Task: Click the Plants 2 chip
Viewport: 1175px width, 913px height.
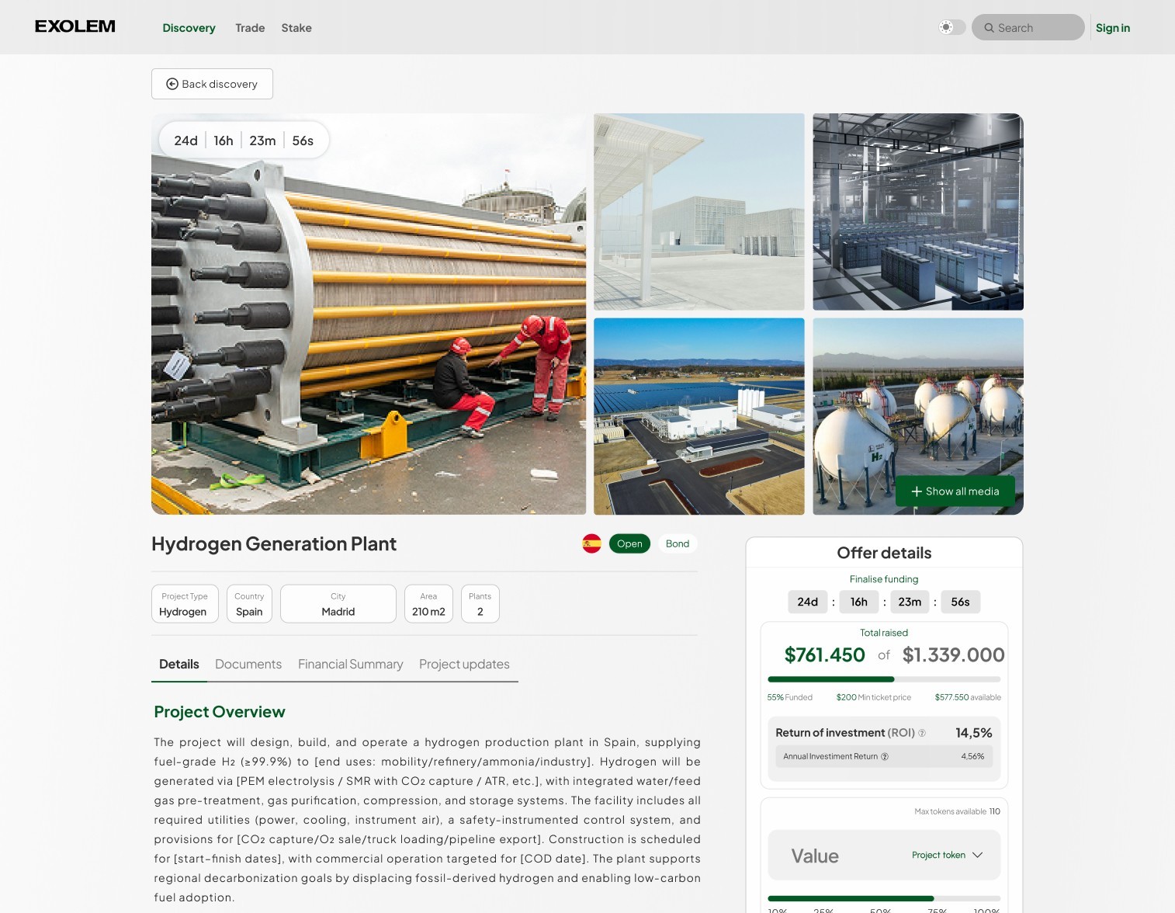Action: coord(480,604)
